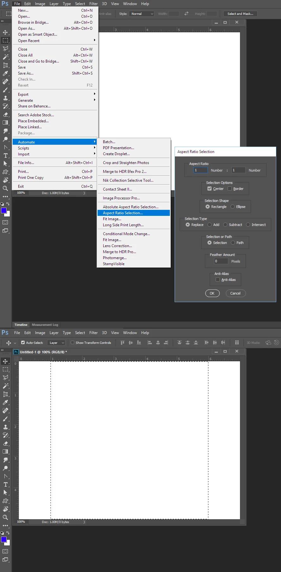281x572 pixels.
Task: Select the Add selection type radio button
Action: pos(210,225)
